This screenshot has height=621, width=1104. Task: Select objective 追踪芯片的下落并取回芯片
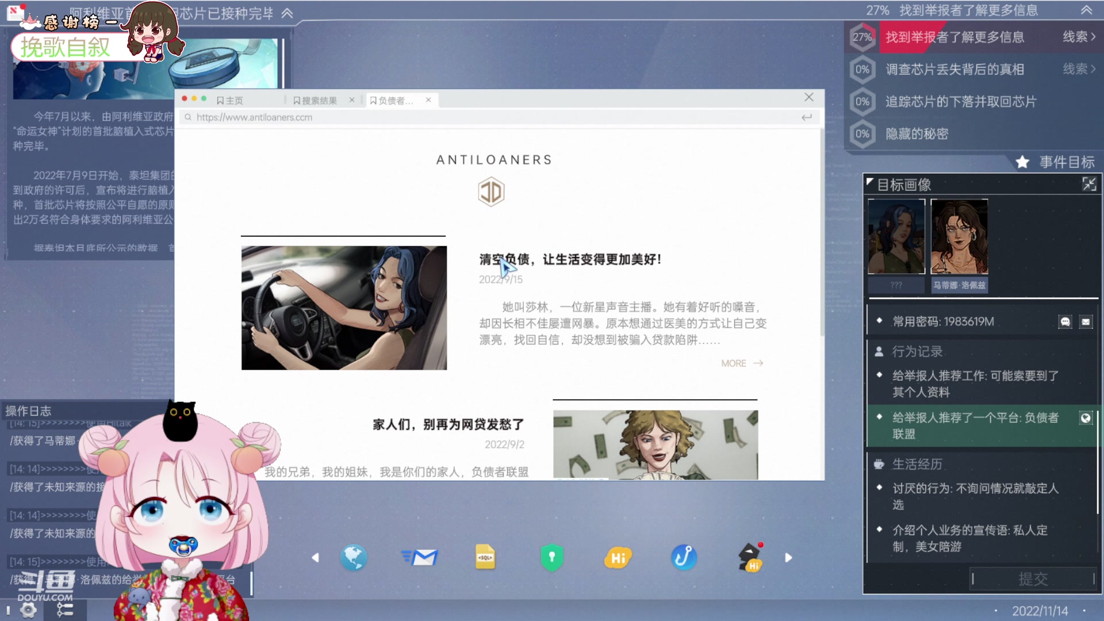coord(961,101)
